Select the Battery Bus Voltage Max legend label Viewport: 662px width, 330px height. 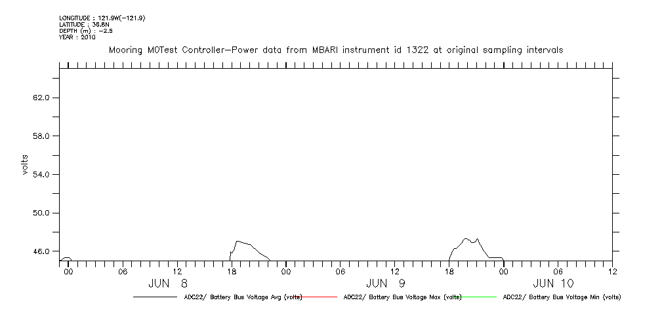(402, 297)
